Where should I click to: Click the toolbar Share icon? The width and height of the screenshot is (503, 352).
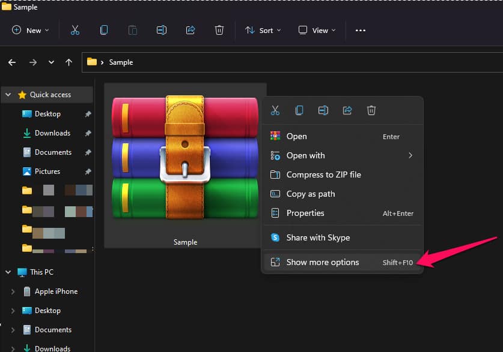point(191,30)
